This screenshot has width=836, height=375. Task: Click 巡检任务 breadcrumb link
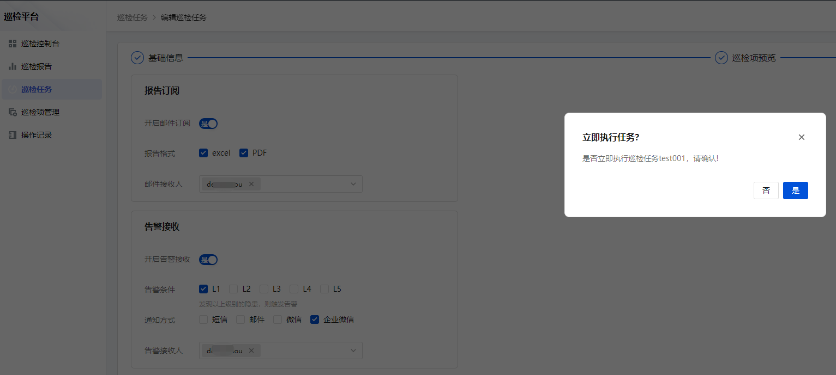click(x=132, y=17)
